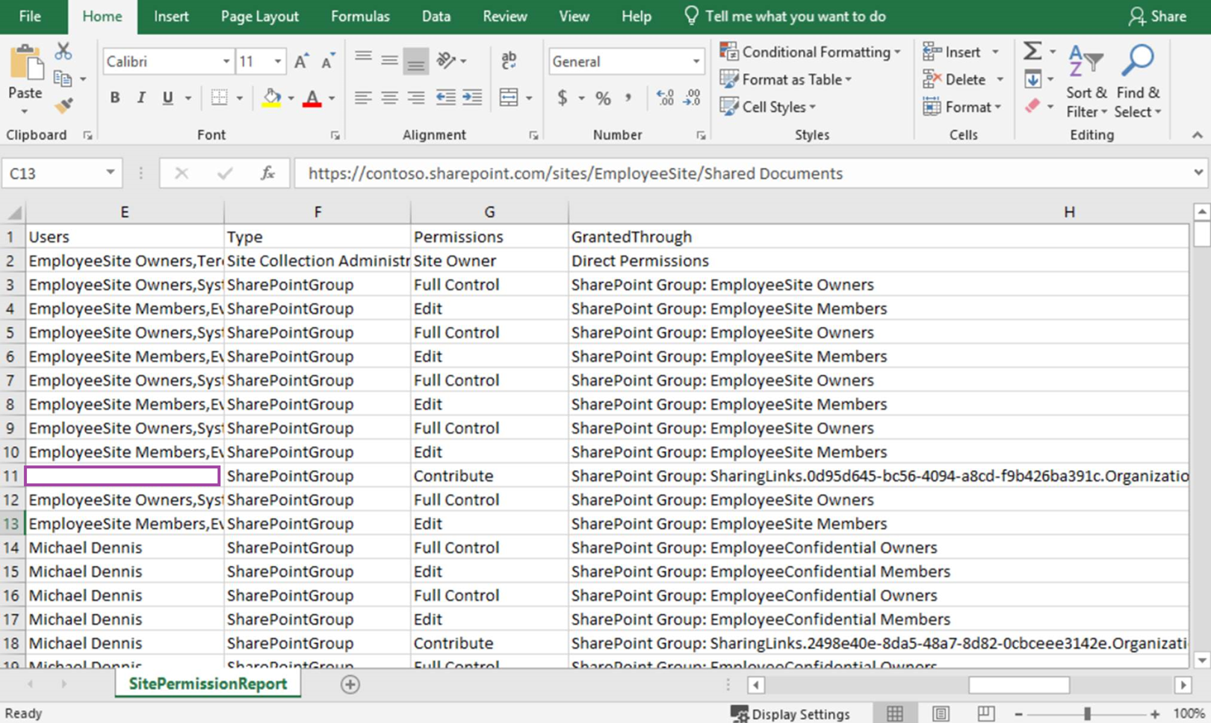This screenshot has height=723, width=1211.
Task: Expand the Name Box dropdown arrow
Action: [x=110, y=173]
